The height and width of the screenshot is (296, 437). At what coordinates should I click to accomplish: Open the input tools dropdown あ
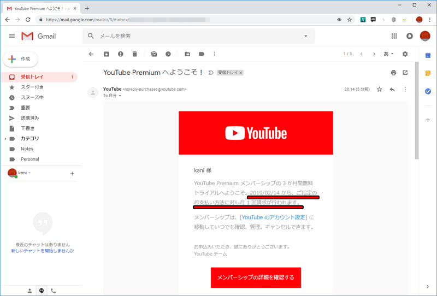[388, 54]
